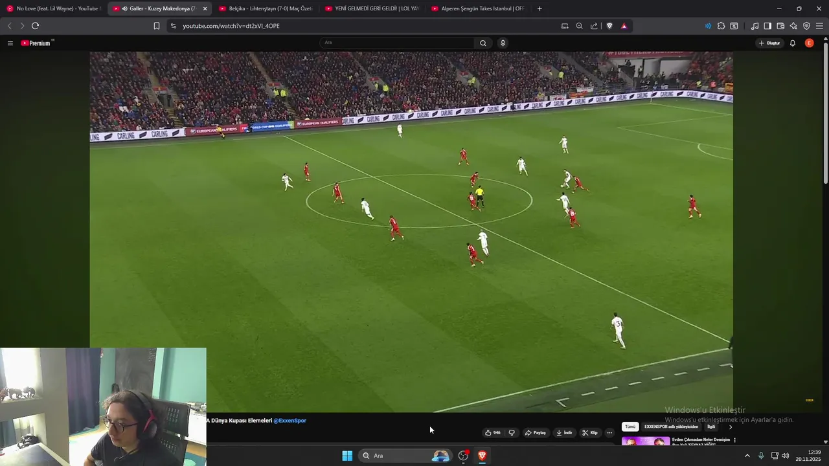Close the Galler - Kuzey Makedonya tab
This screenshot has height=466, width=829.
point(205,8)
